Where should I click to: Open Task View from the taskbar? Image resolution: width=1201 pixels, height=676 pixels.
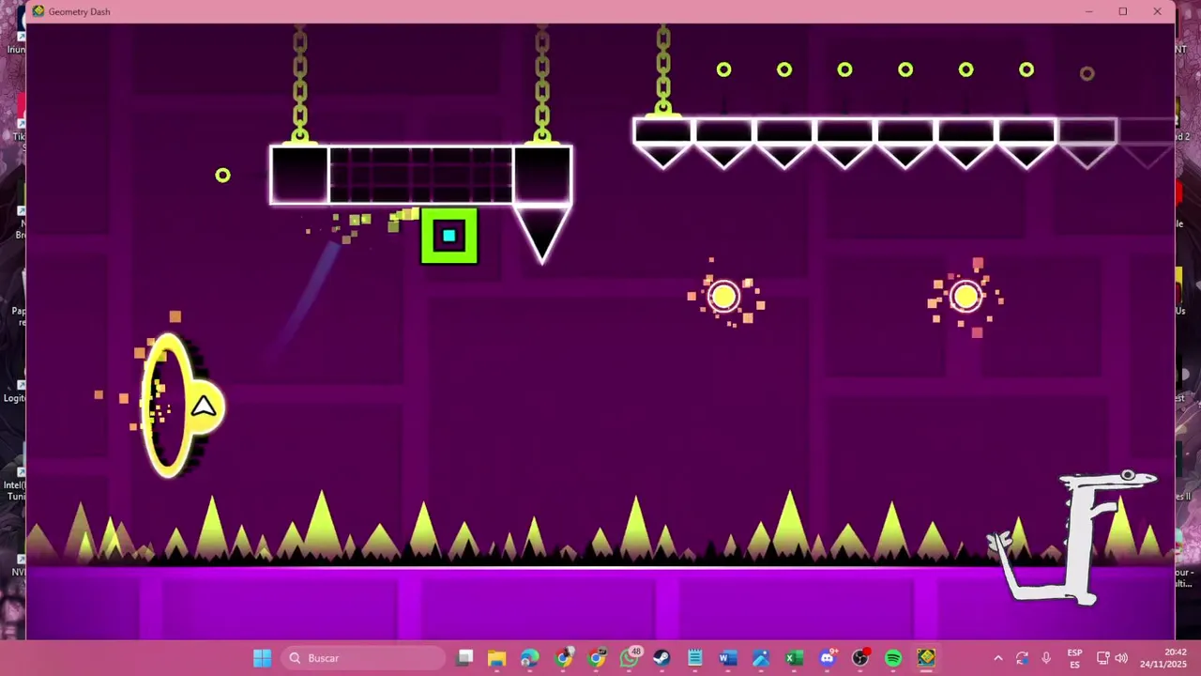pos(464,658)
